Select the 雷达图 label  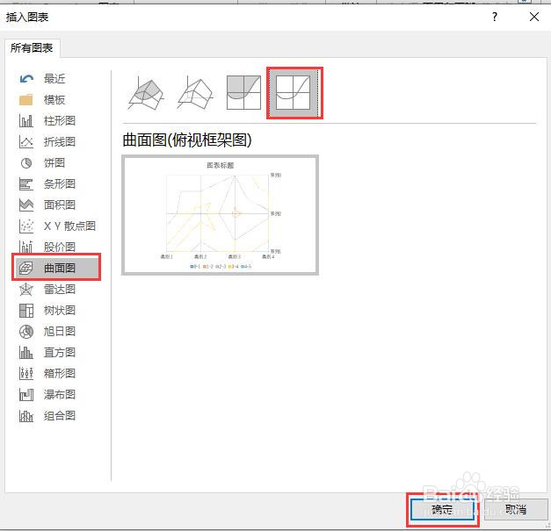click(x=60, y=290)
